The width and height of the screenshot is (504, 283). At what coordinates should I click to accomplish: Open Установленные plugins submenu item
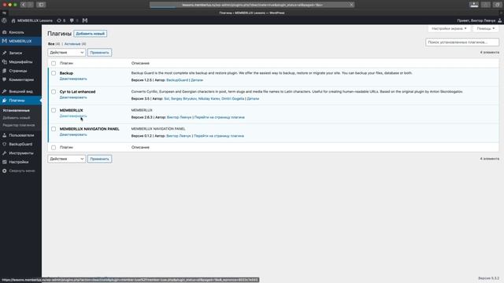coord(16,110)
